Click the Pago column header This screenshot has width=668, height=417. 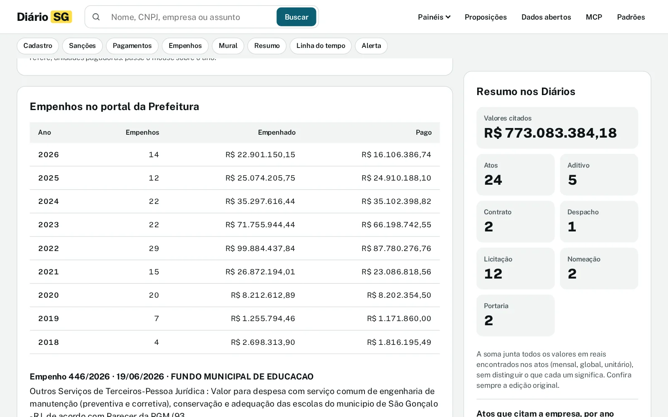(424, 133)
